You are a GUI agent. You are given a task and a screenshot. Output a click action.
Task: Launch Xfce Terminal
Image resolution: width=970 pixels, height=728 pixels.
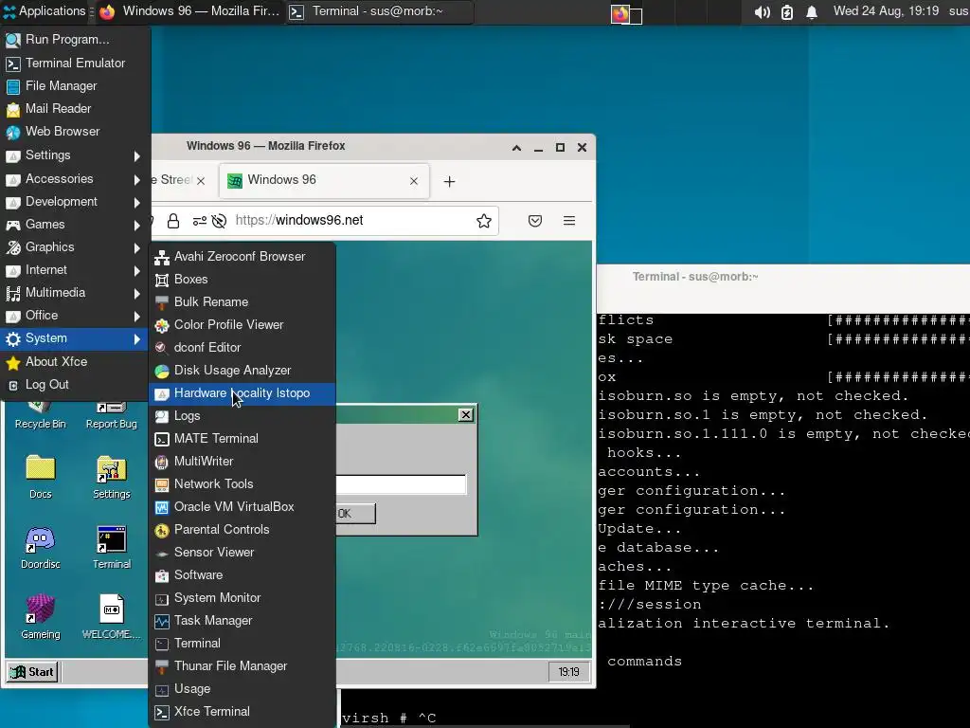click(x=242, y=712)
